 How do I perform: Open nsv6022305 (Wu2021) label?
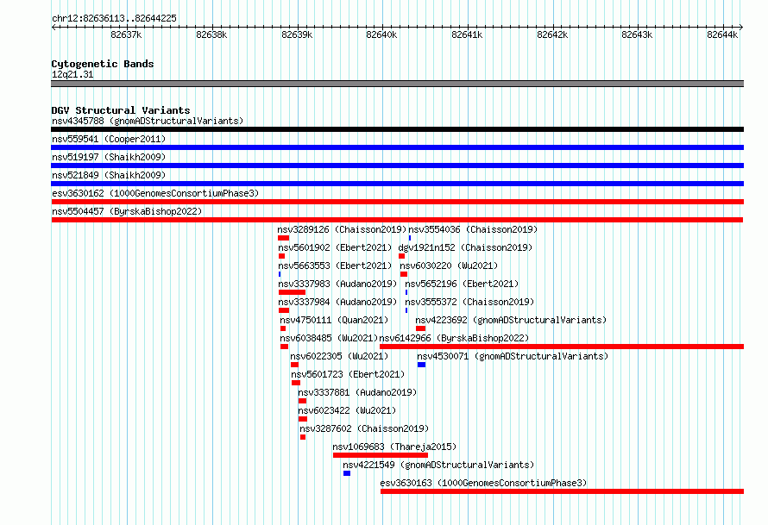[339, 356]
